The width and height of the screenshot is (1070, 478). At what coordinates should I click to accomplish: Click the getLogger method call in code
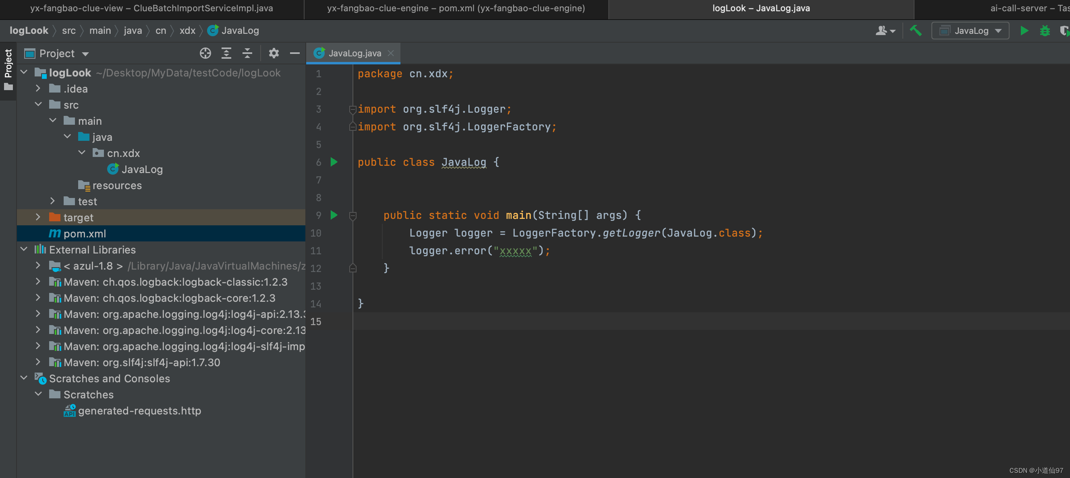click(631, 233)
